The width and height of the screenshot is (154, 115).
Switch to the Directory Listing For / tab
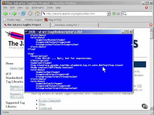74,25
